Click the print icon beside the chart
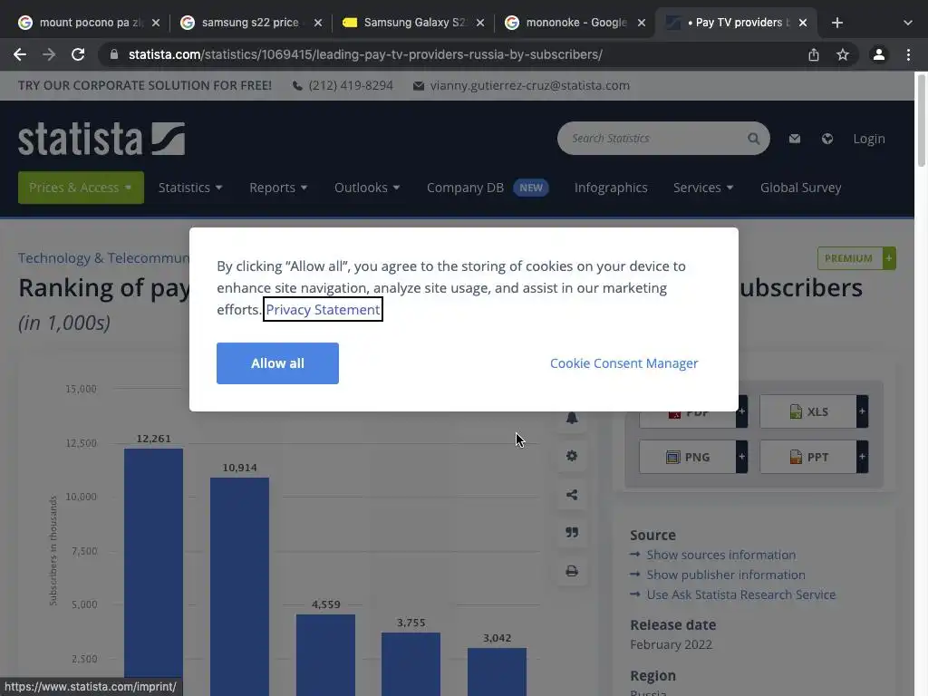This screenshot has width=928, height=696. pos(572,571)
